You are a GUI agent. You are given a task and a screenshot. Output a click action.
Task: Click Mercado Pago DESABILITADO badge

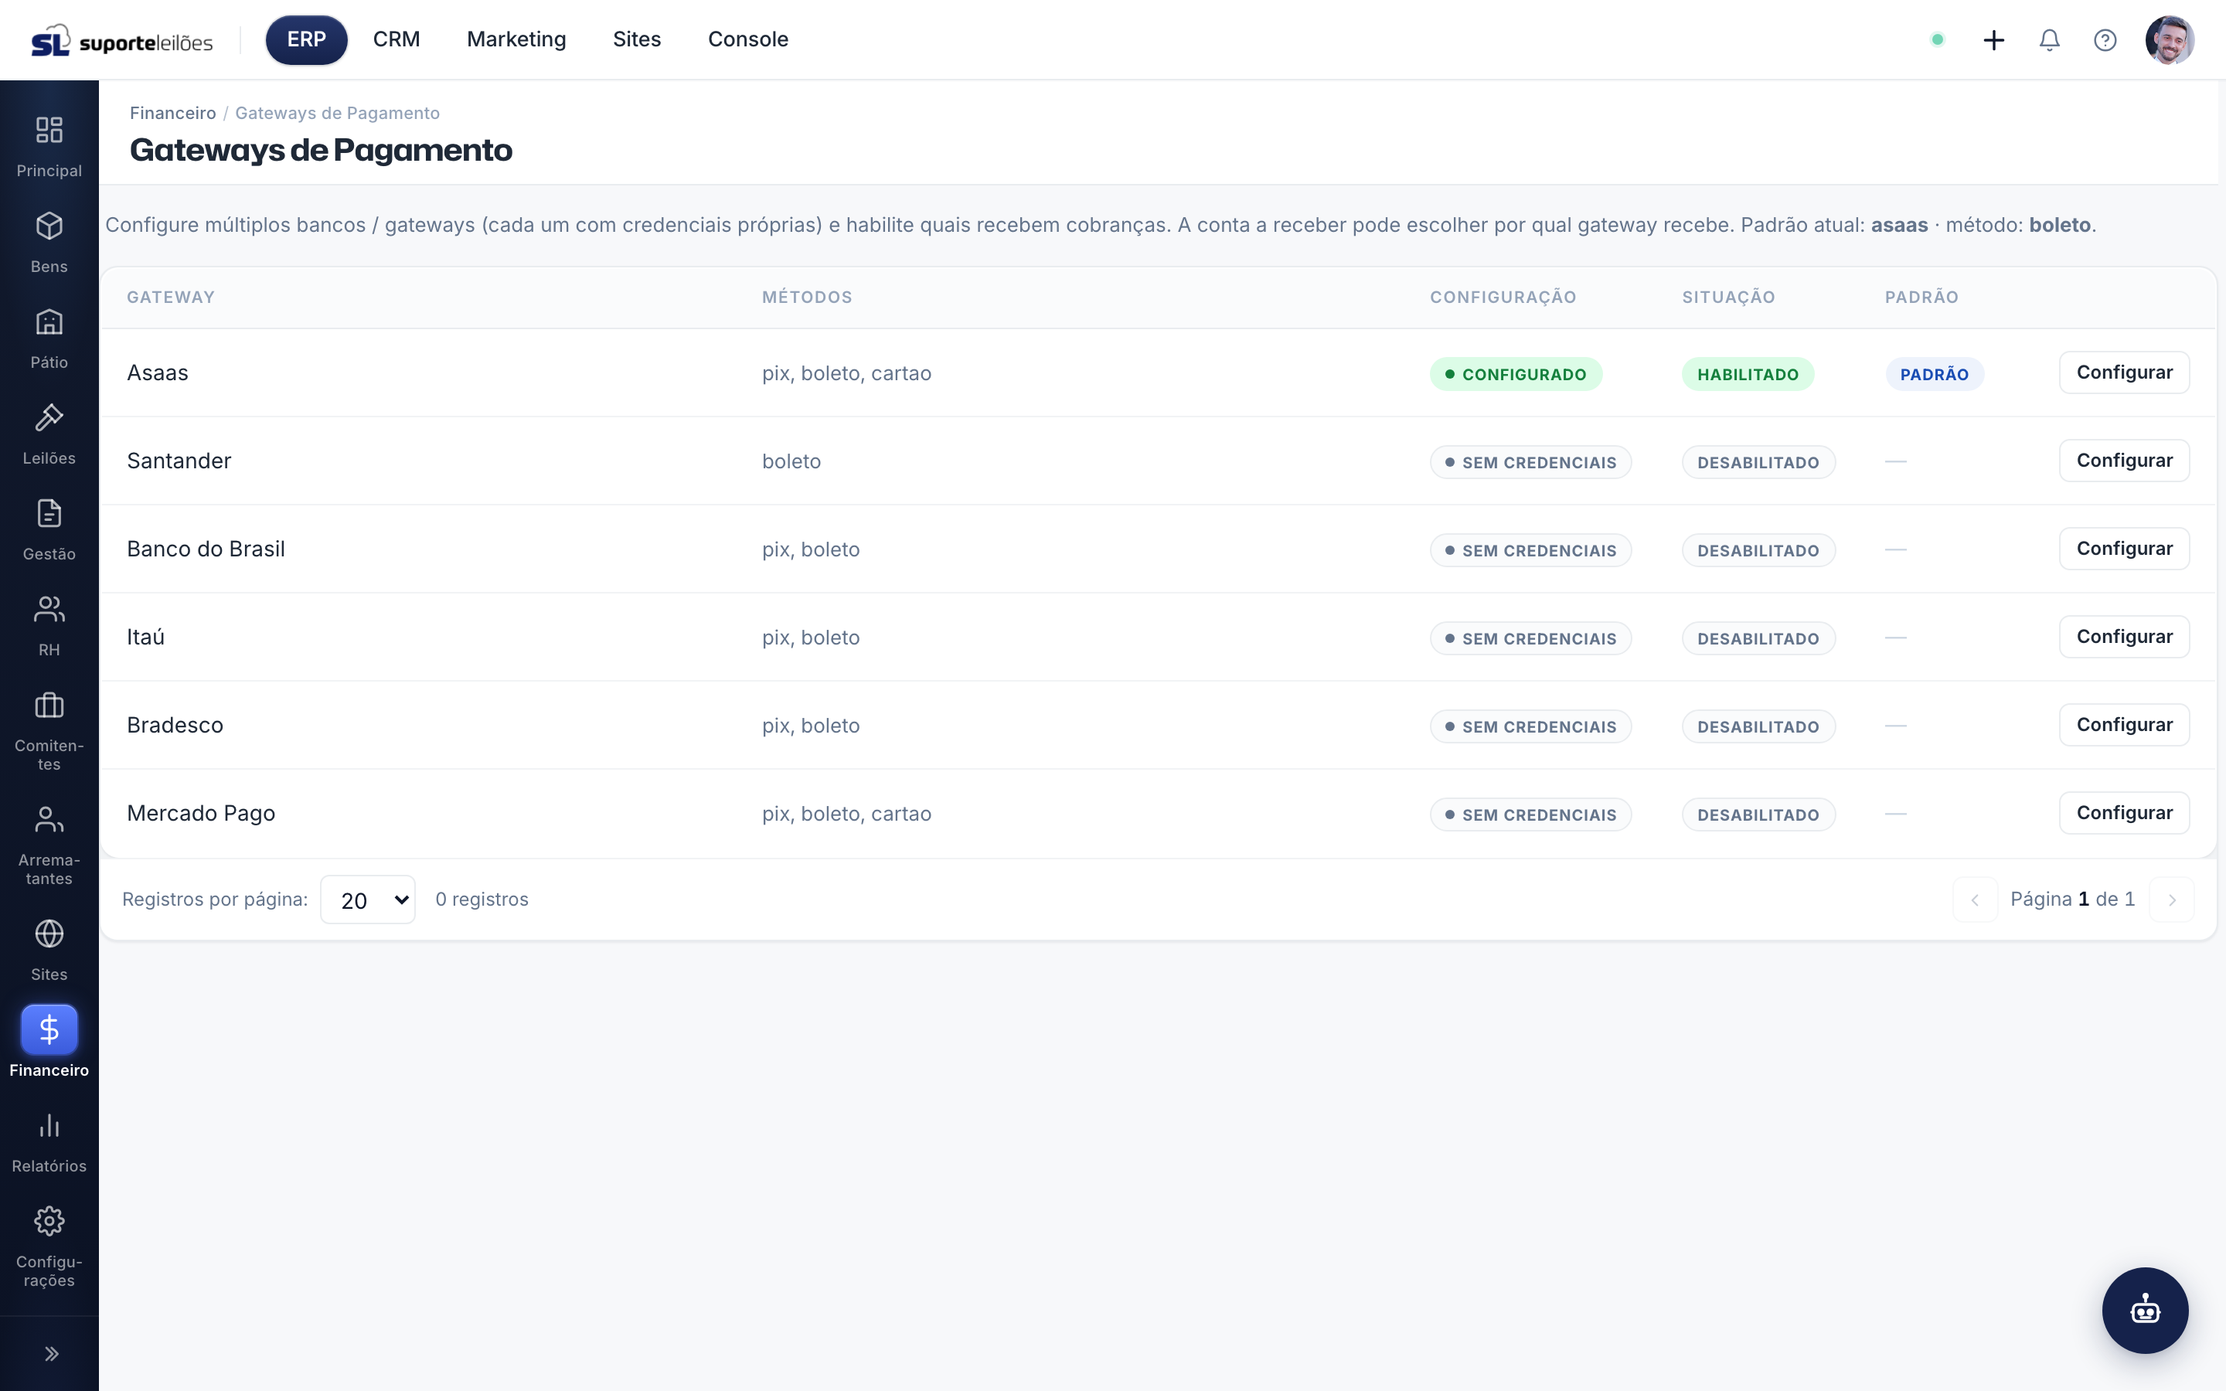pos(1758,815)
